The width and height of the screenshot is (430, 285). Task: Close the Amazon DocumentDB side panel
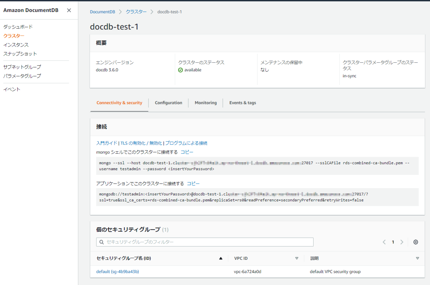[x=69, y=10]
